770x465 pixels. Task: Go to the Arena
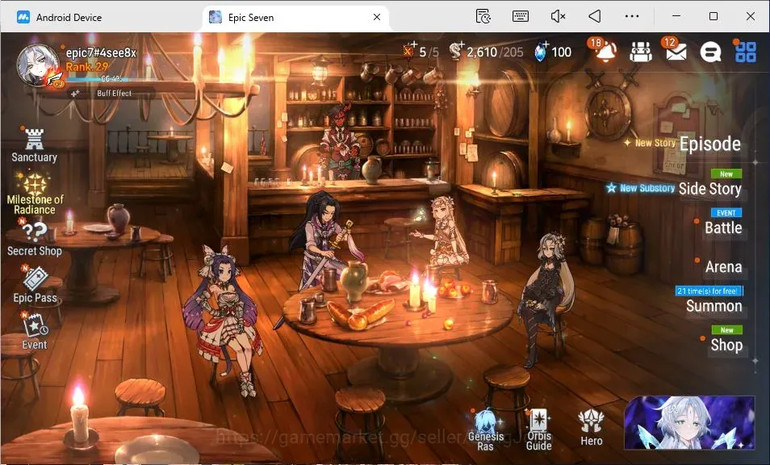(x=723, y=266)
